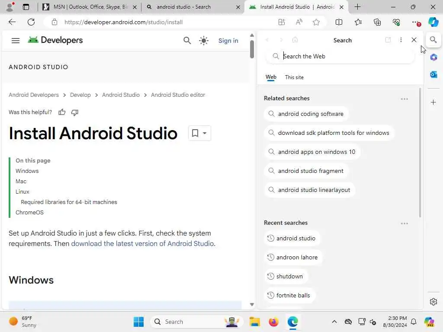
Task: Click recent search android studio
Action: pyautogui.click(x=292, y=238)
